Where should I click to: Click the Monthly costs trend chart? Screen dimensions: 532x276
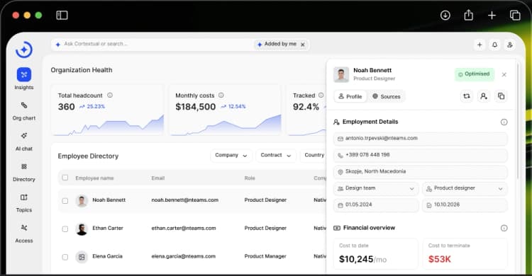226,126
